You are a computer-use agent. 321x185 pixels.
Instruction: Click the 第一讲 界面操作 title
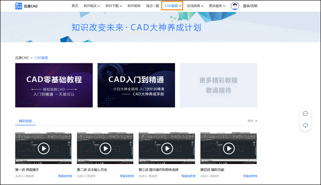[27, 170]
